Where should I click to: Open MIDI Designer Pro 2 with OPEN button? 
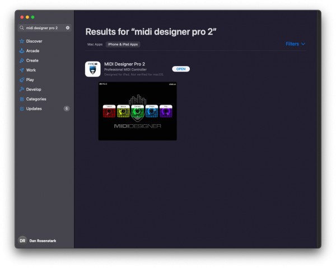pyautogui.click(x=181, y=69)
